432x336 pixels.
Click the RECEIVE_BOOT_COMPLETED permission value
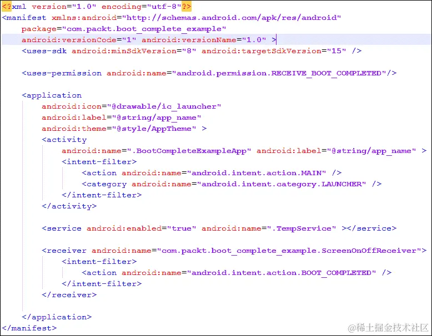point(279,73)
